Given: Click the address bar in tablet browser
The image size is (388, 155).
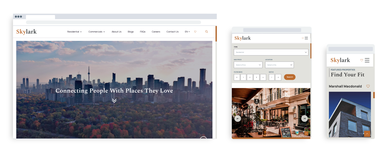Looking at the screenshot, I should click(x=272, y=30).
